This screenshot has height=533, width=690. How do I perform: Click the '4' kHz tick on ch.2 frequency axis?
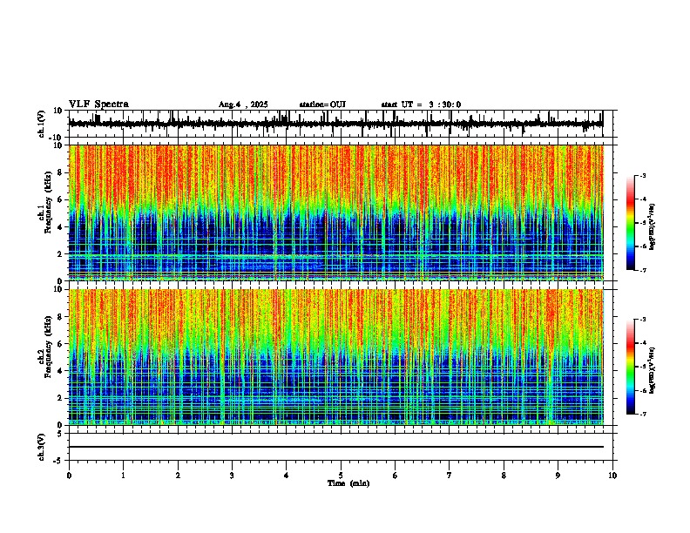pyautogui.click(x=60, y=371)
